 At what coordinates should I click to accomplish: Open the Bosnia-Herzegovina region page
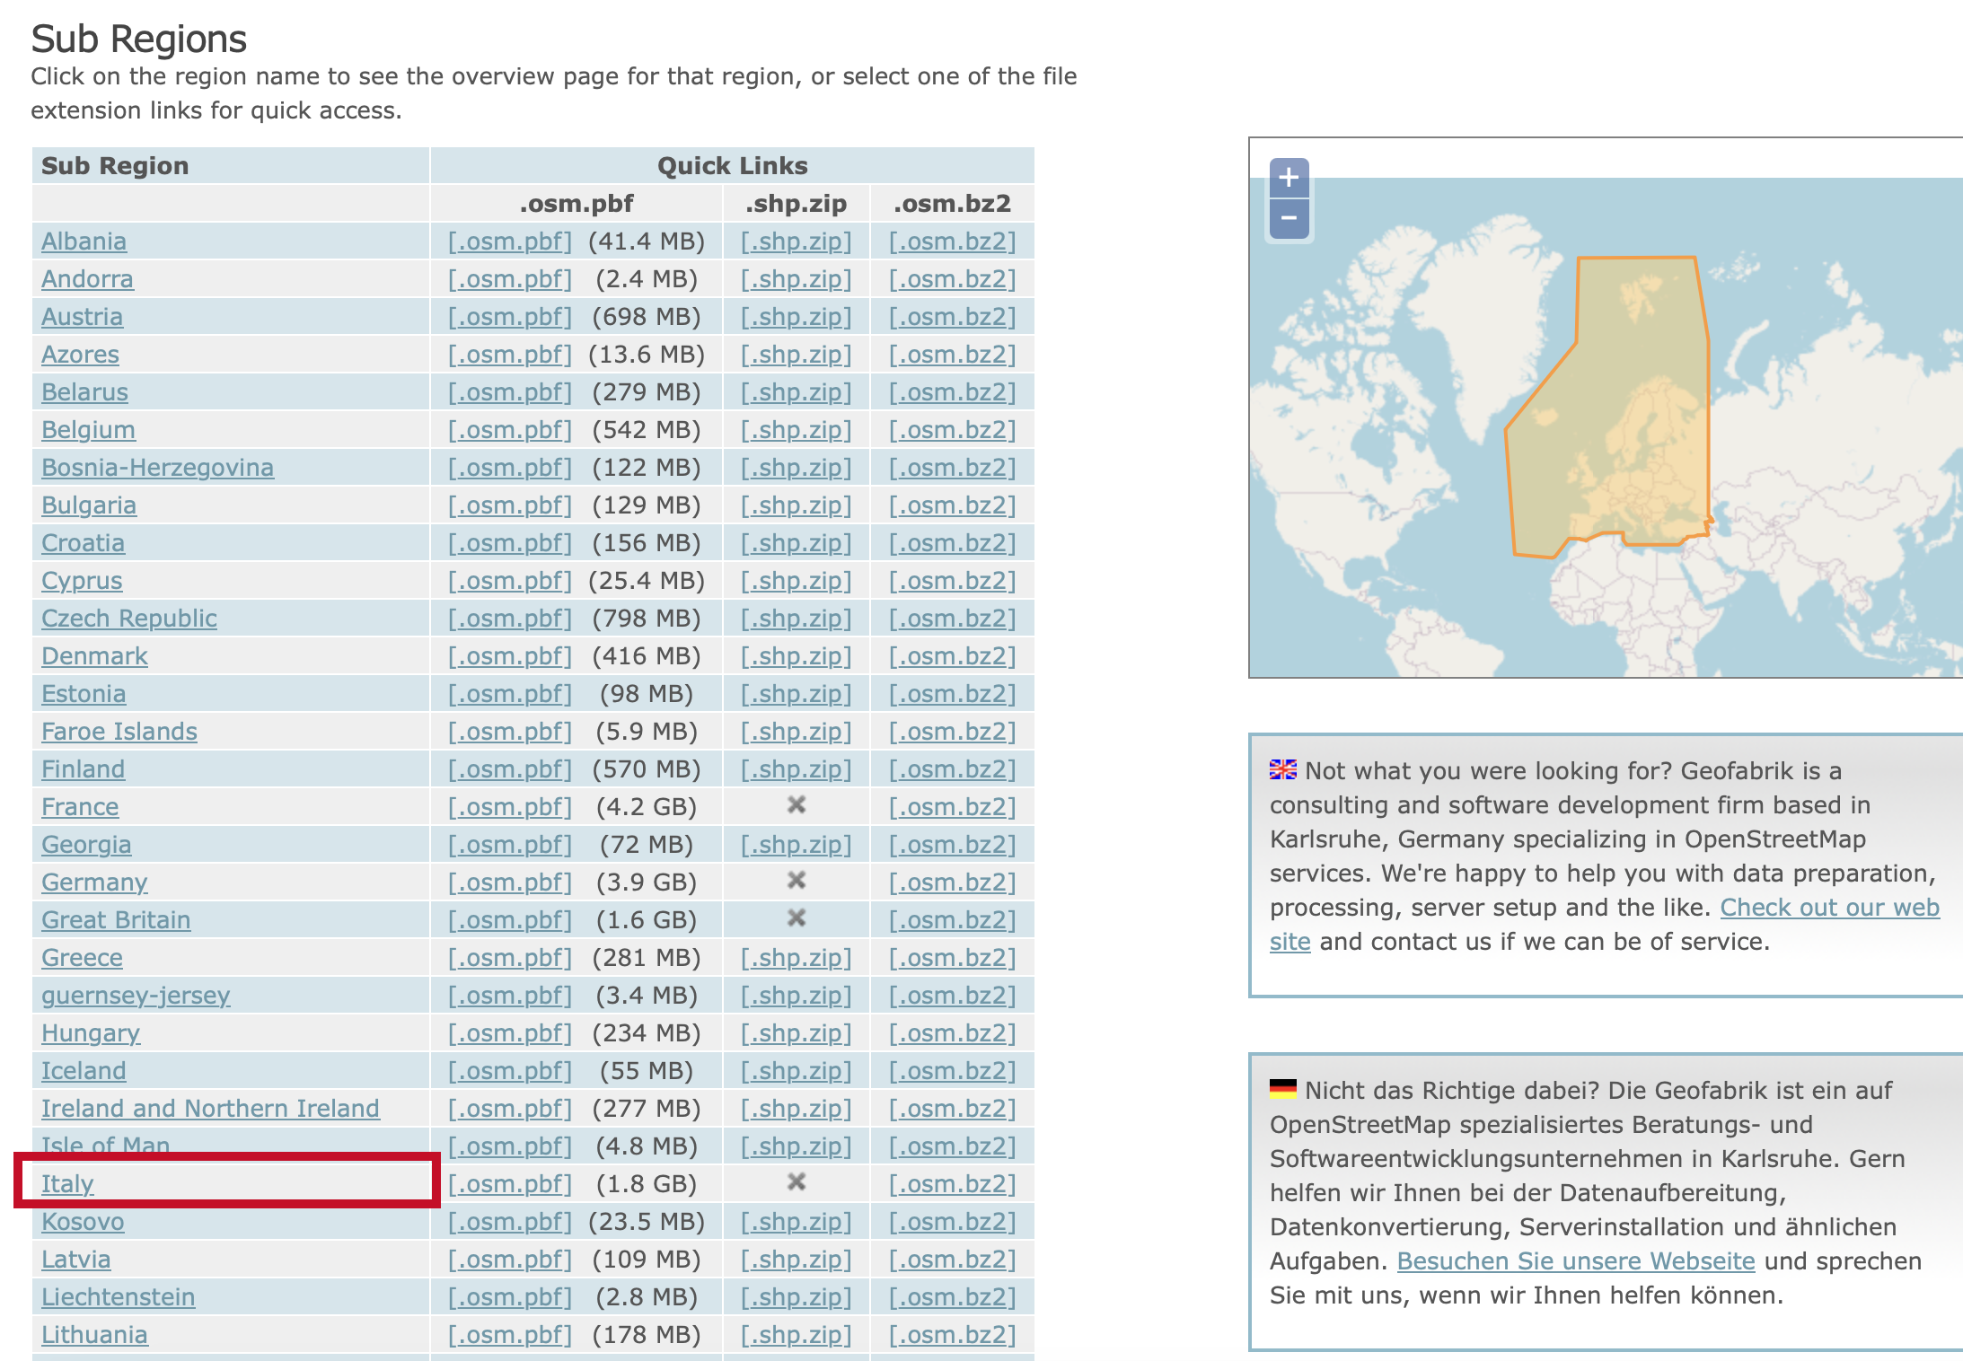157,468
